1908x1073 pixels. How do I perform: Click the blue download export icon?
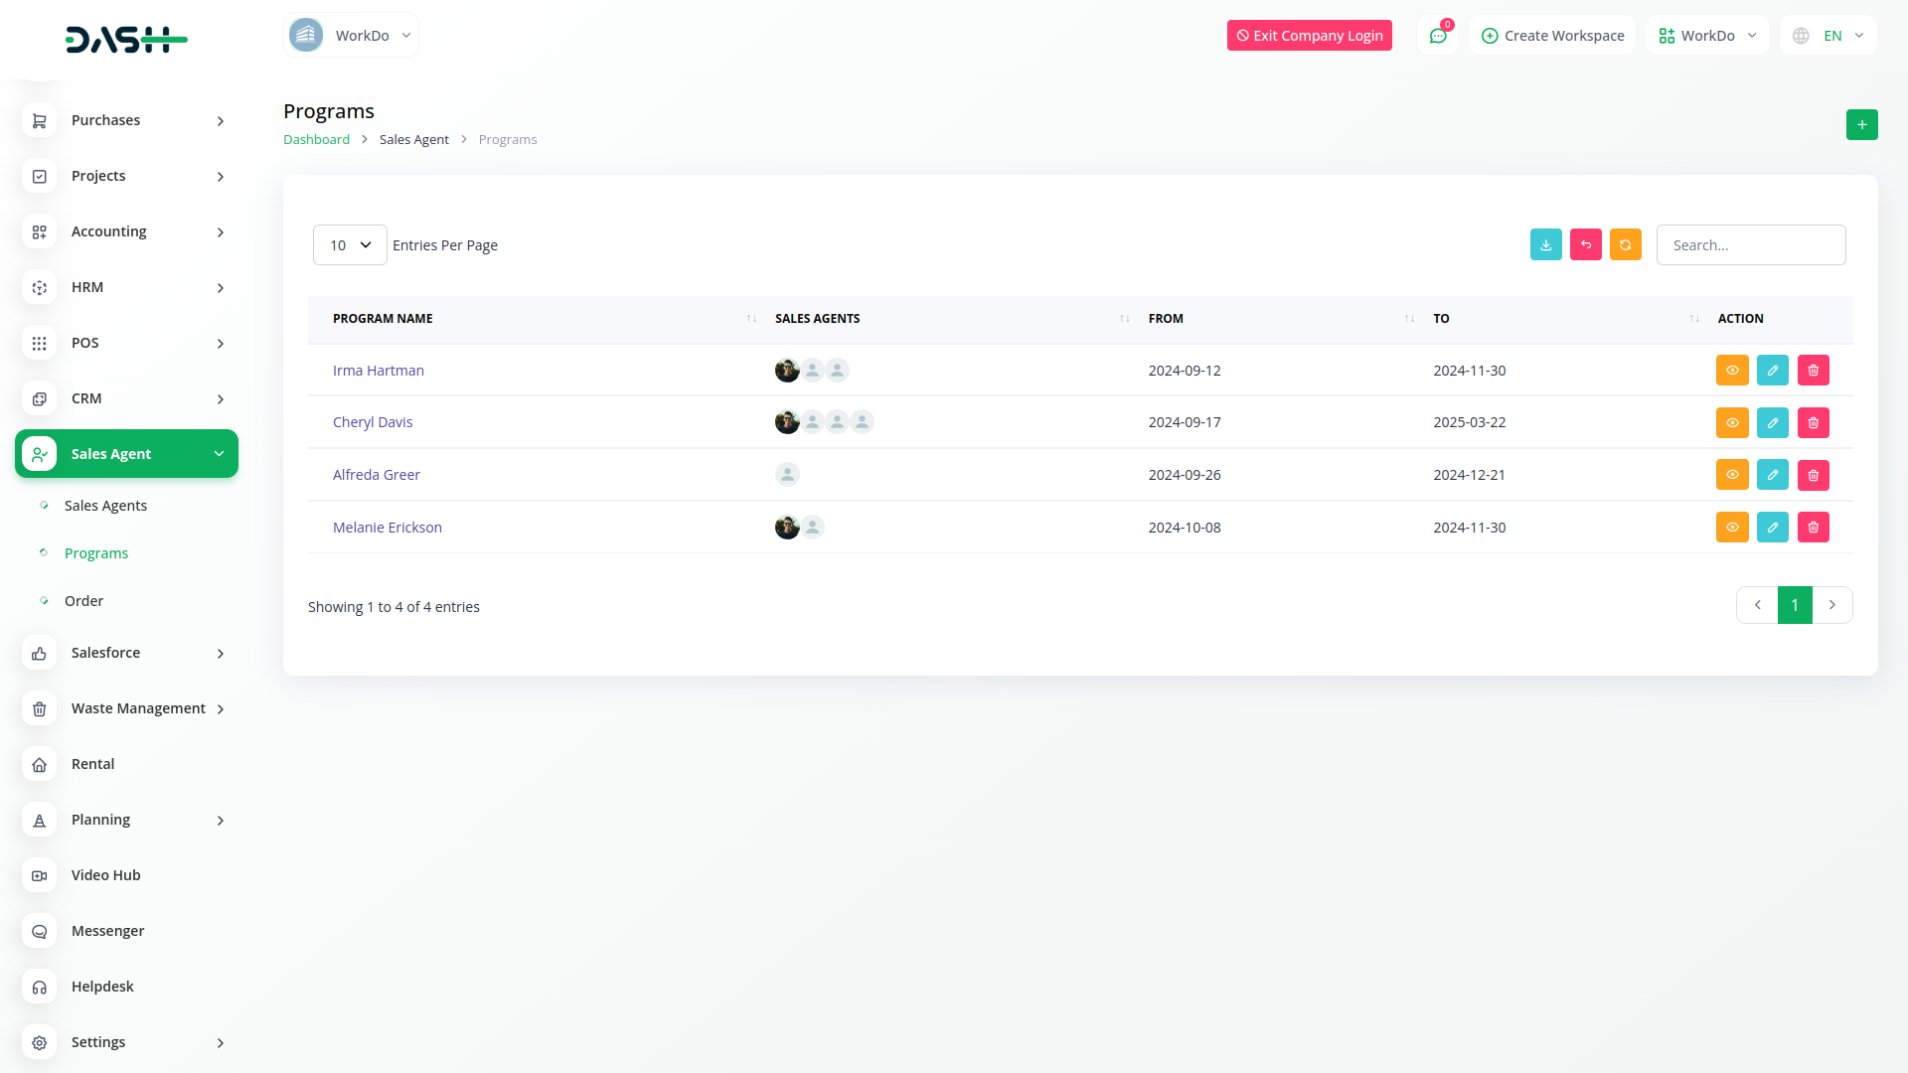[x=1545, y=244]
